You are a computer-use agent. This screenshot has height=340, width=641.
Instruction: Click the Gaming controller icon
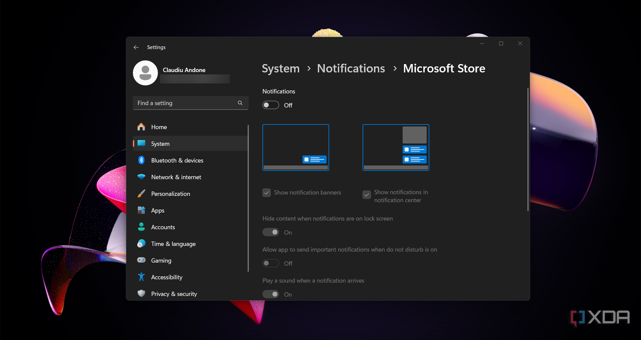141,260
